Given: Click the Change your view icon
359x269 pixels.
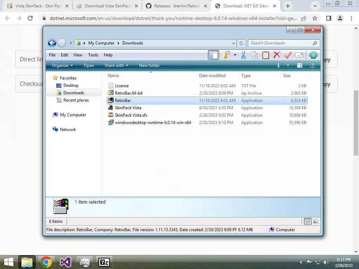Looking at the screenshot, I should click(x=279, y=65).
